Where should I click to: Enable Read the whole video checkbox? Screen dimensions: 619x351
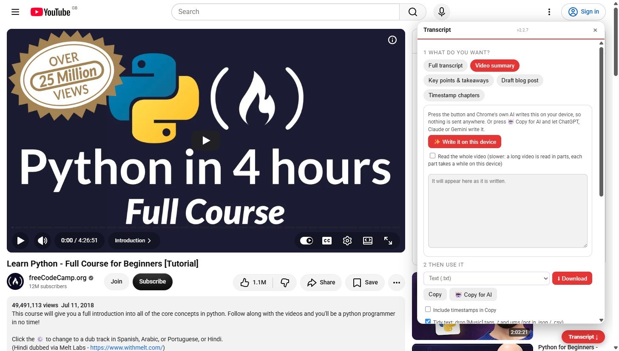pos(432,156)
